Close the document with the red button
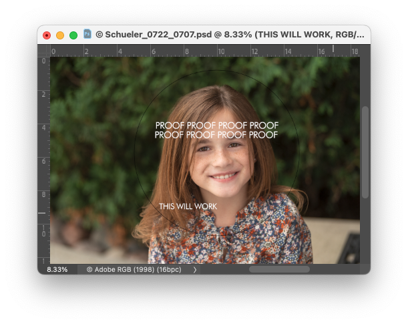Viewport: 408px width, 324px height. point(47,35)
